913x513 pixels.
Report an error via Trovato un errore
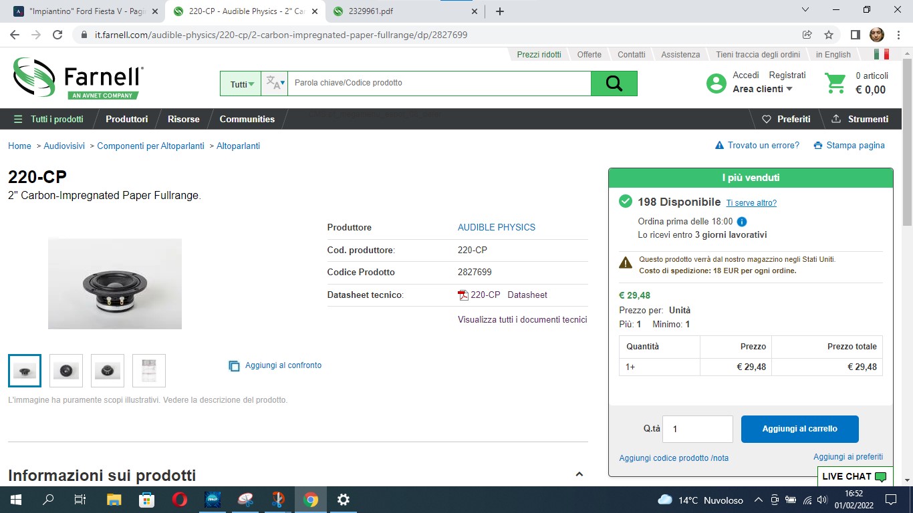tap(757, 145)
